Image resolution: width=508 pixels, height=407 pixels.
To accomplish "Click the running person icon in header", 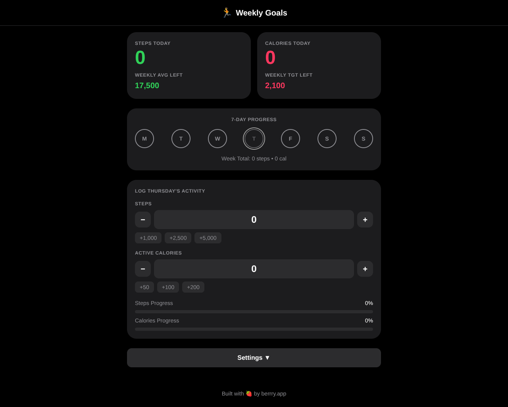I will click(227, 13).
